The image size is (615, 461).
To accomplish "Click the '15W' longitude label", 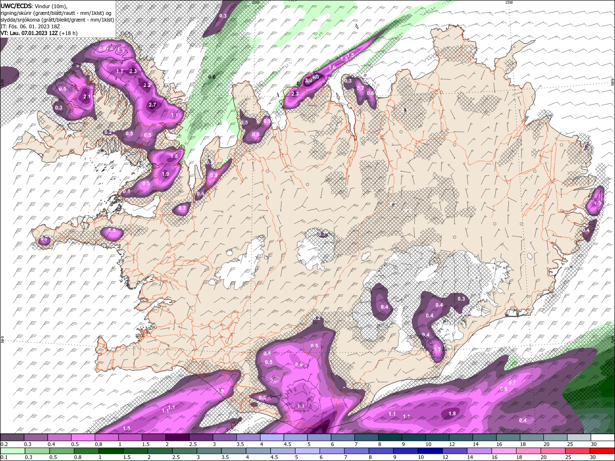I will click(x=508, y=2).
